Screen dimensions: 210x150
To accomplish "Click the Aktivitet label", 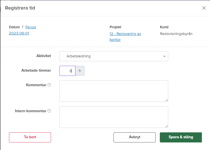I will [44, 56].
